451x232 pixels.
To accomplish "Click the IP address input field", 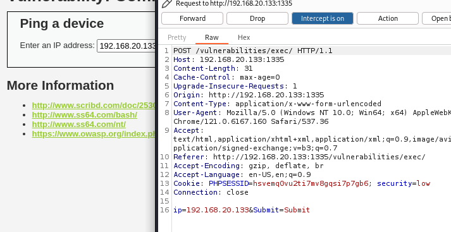I will [127, 46].
